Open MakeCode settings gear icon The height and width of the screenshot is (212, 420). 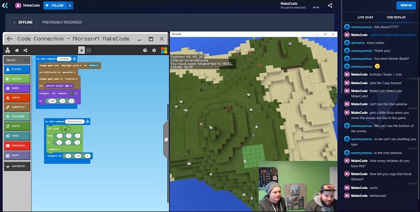tap(154, 50)
